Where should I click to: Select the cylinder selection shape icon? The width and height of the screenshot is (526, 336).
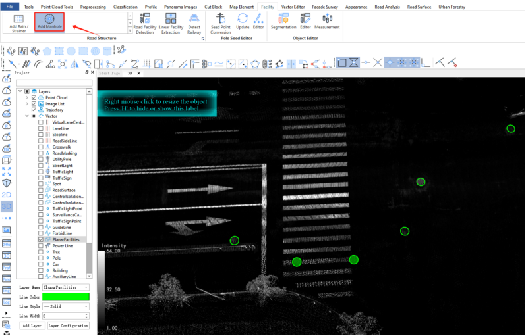[x=107, y=51]
